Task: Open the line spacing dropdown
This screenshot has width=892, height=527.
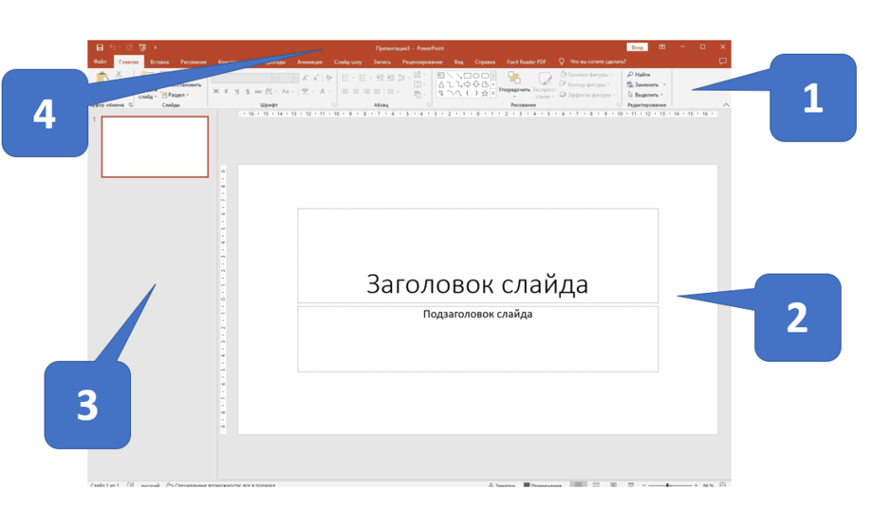Action: point(402,78)
